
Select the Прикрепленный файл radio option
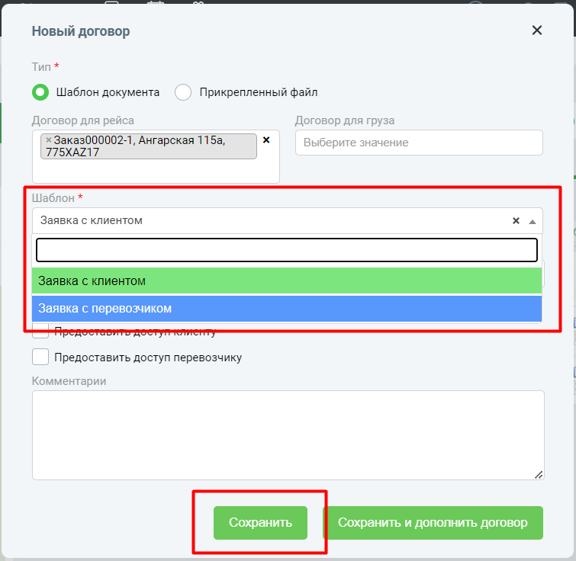pyautogui.click(x=183, y=92)
